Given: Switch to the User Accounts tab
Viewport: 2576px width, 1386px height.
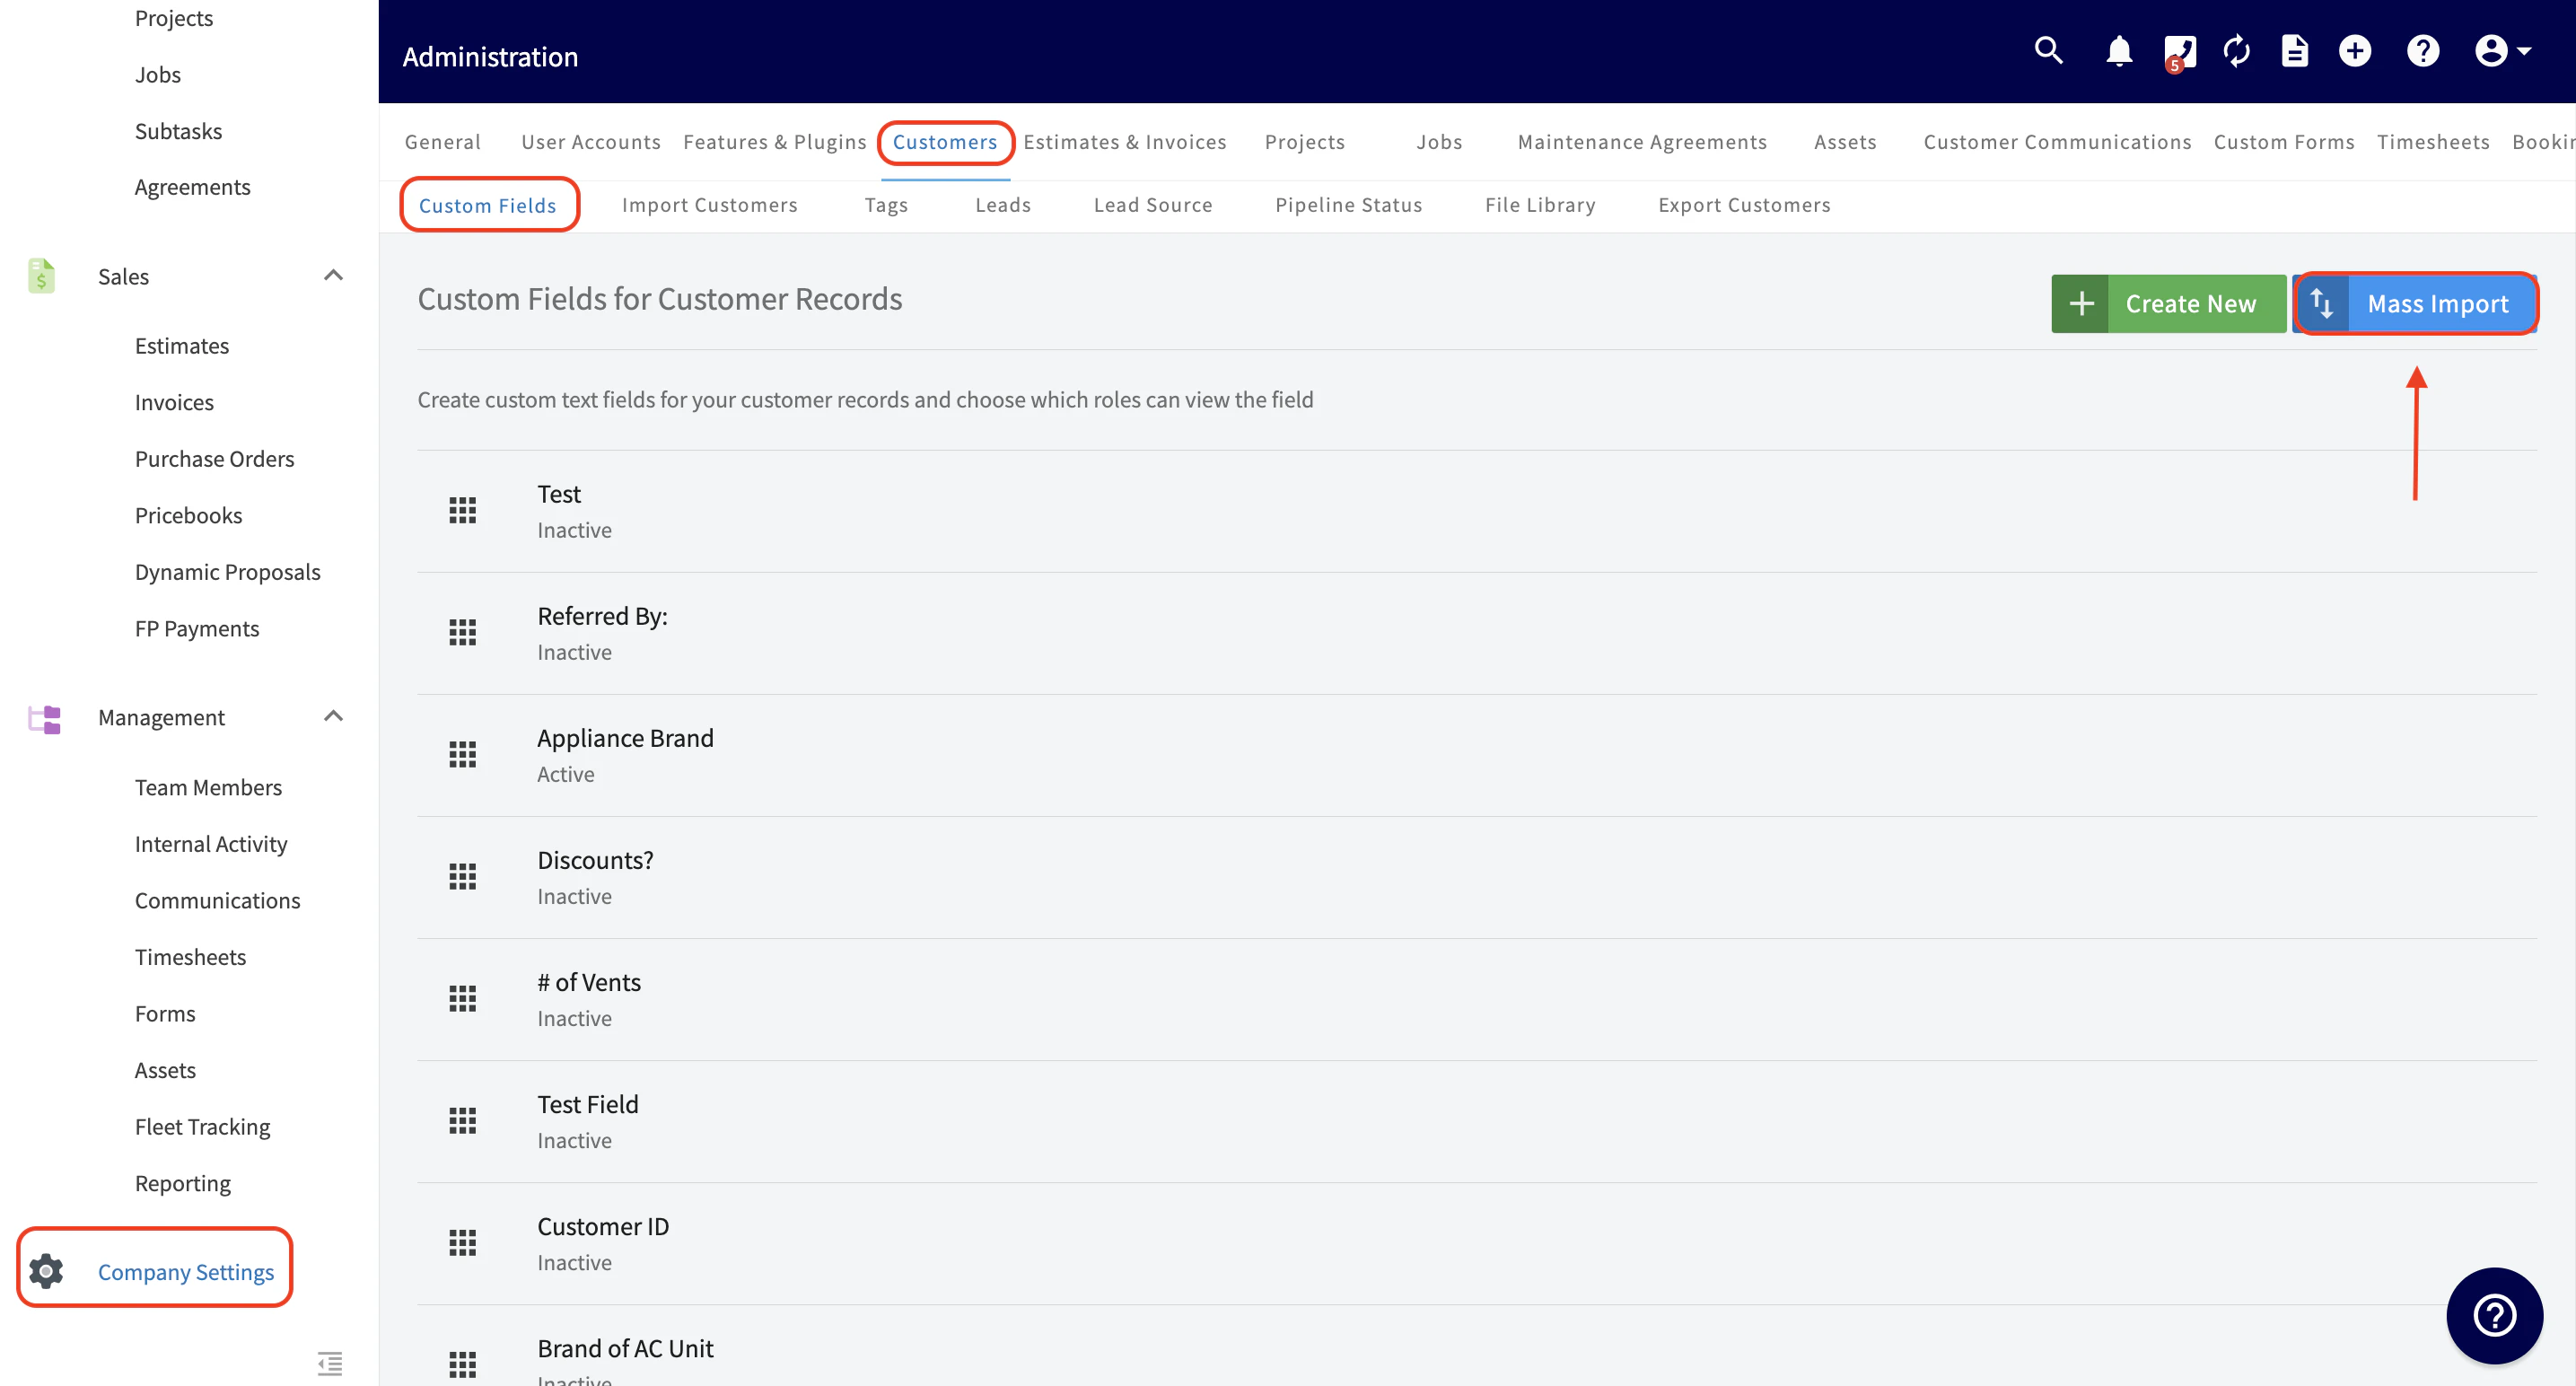Looking at the screenshot, I should pos(591,142).
